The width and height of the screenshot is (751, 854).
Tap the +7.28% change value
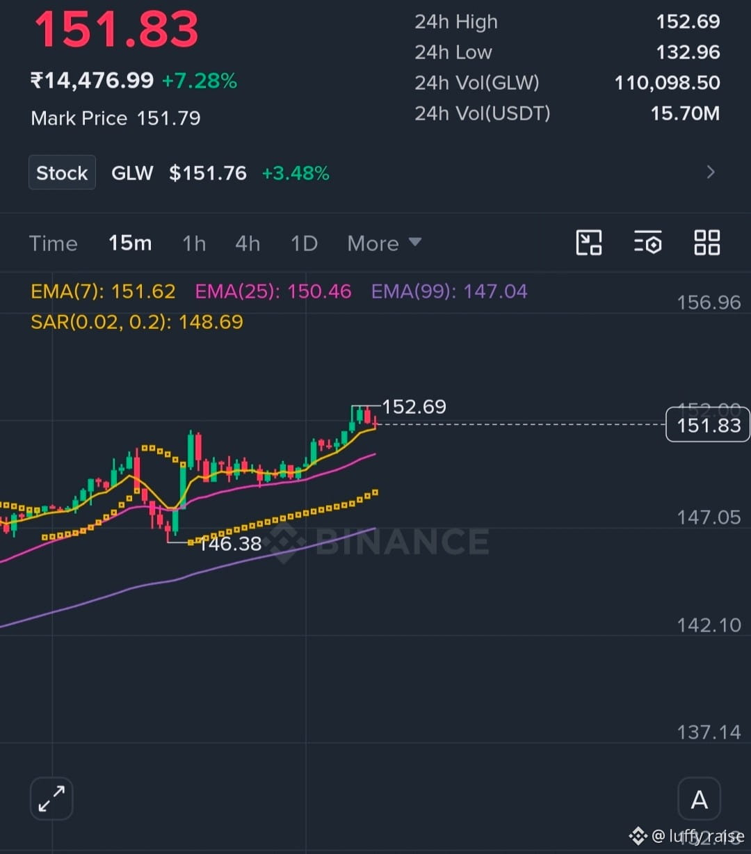(x=200, y=81)
